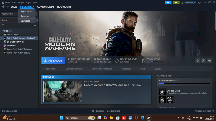Open Windows Start button

click(61, 118)
